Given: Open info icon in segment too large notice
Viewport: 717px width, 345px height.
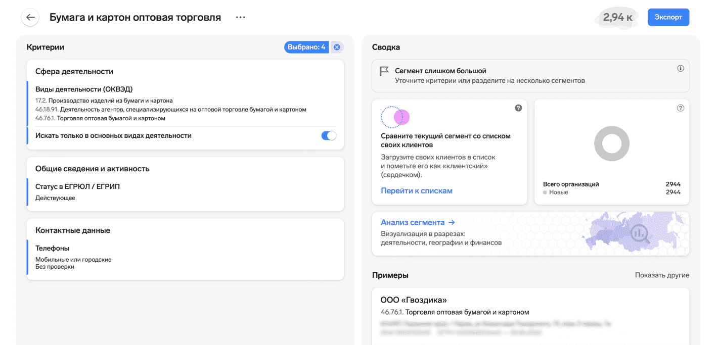Looking at the screenshot, I should click(x=680, y=68).
